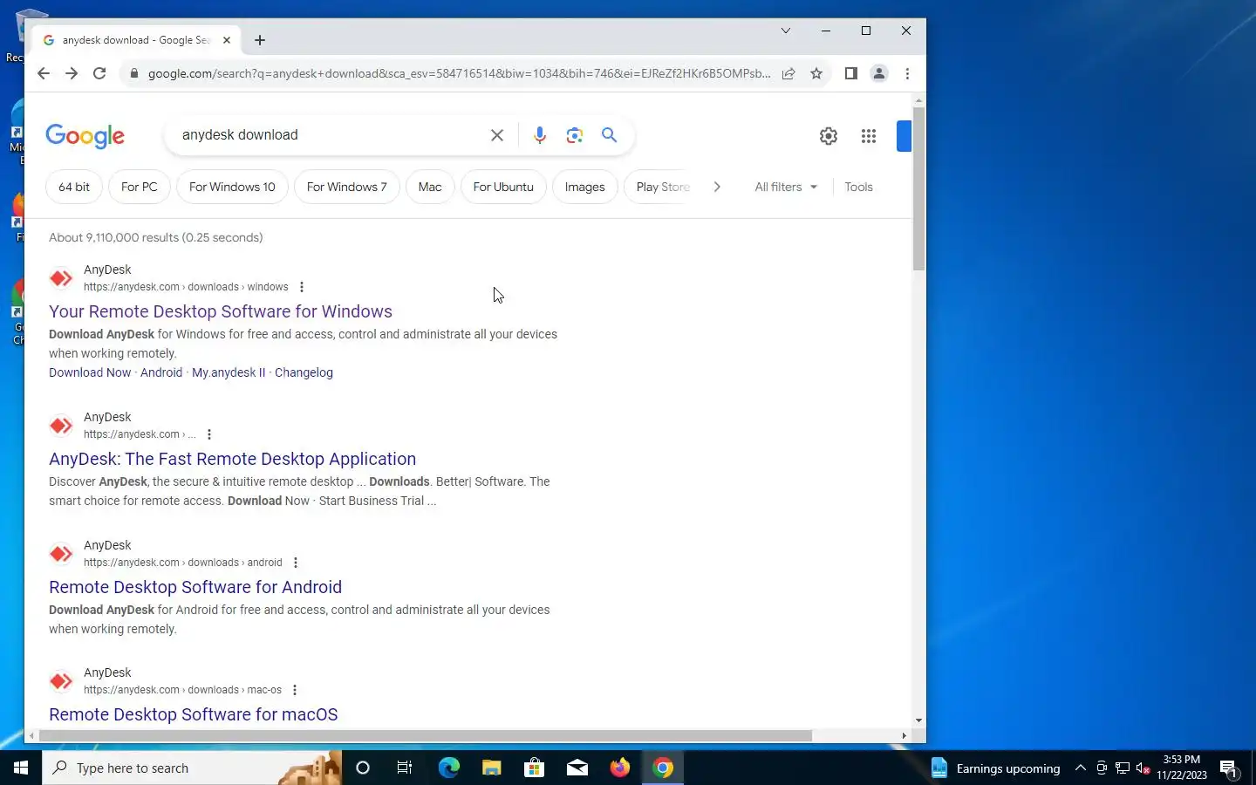1256x785 pixels.
Task: Open Cortana circle on taskbar
Action: coord(363,768)
